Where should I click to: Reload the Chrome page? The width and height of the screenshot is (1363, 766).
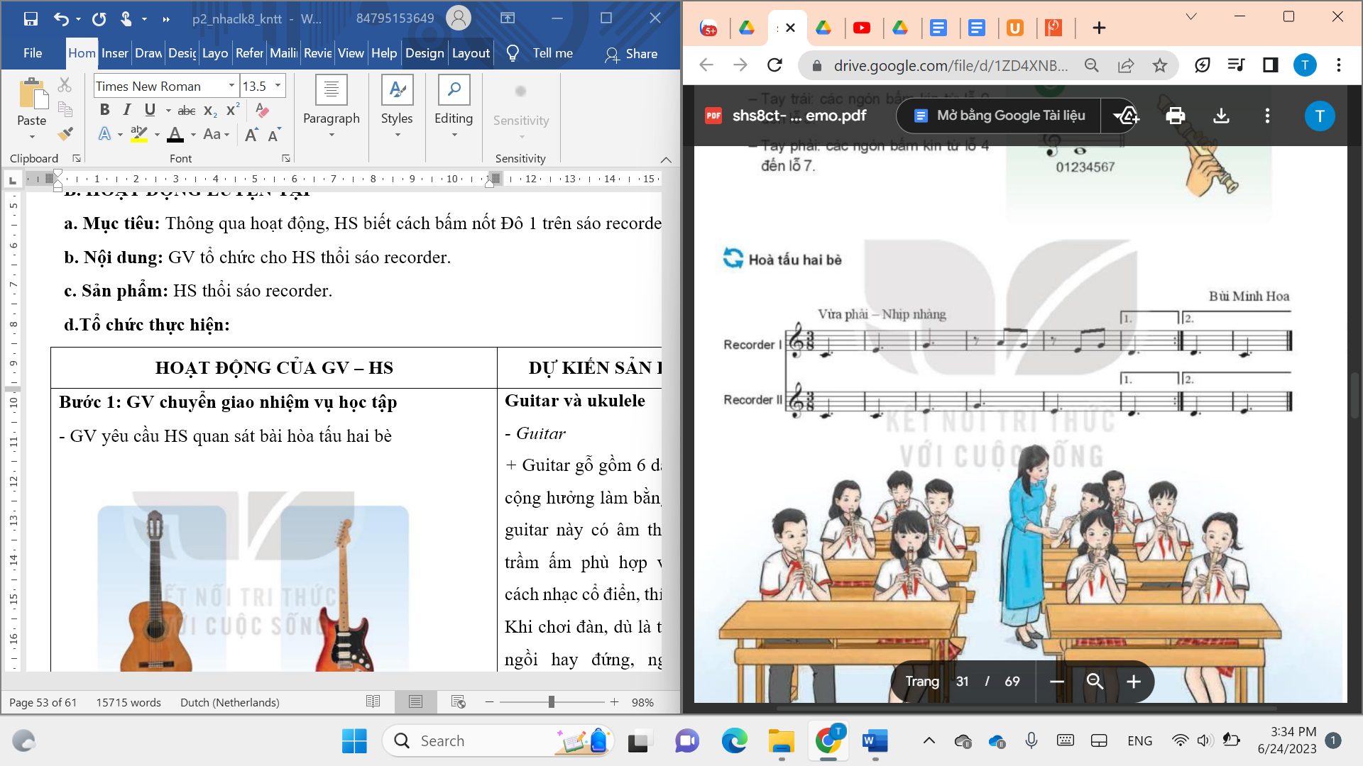pos(774,65)
